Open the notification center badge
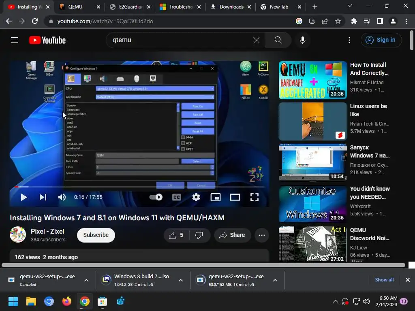The image size is (415, 311). click(x=404, y=301)
